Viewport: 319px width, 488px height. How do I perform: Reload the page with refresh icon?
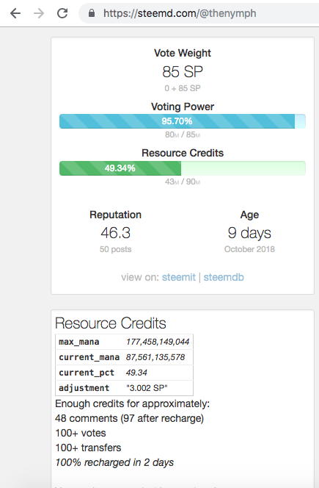pos(62,13)
